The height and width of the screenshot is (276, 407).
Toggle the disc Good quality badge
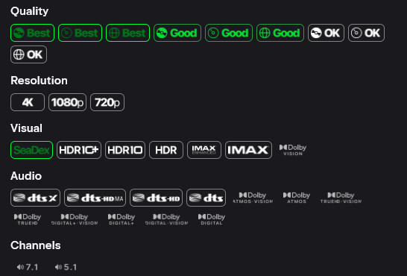pos(229,33)
